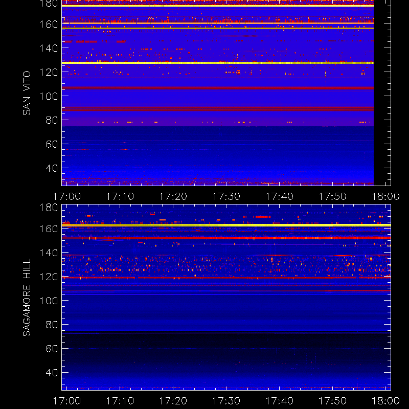Select the 80 tick label on SAN VITO plot
Screen dimensions: 409x409
coord(52,120)
